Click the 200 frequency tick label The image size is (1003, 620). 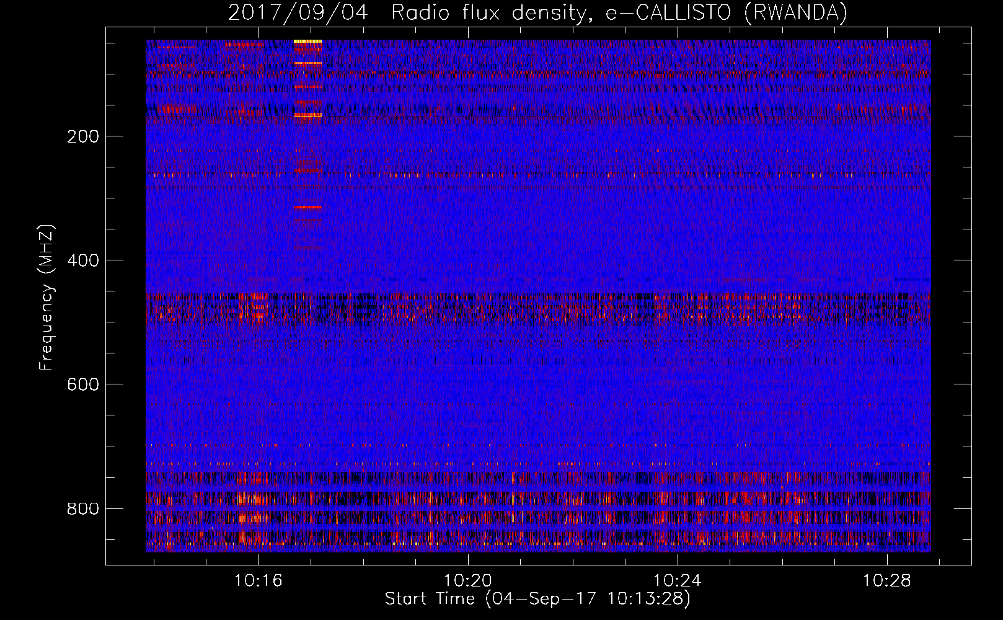click(83, 136)
